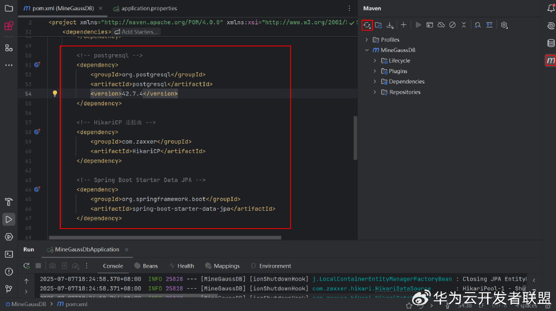Image resolution: width=556 pixels, height=311 pixels.
Task: Open Build hammer tool window
Action: [9, 202]
